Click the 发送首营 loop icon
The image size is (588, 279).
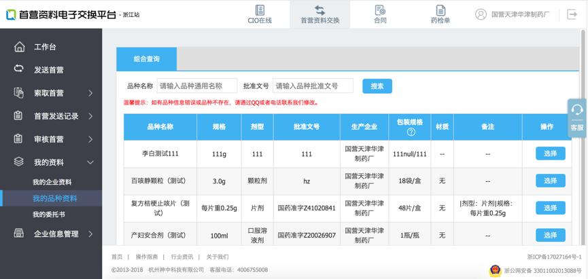coord(19,69)
